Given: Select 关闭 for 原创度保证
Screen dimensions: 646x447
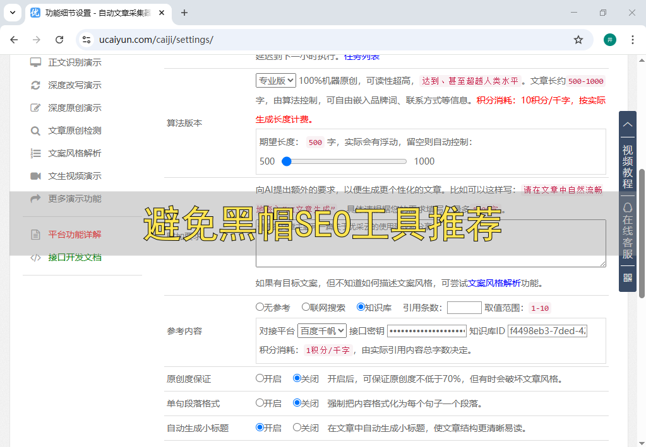Looking at the screenshot, I should coord(297,378).
